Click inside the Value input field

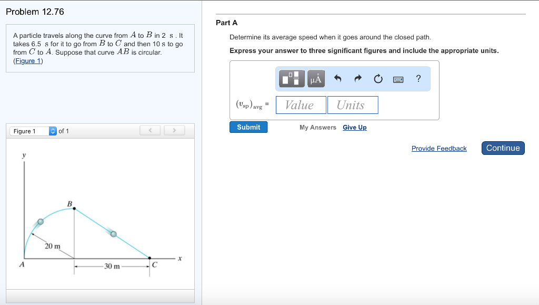tap(301, 104)
